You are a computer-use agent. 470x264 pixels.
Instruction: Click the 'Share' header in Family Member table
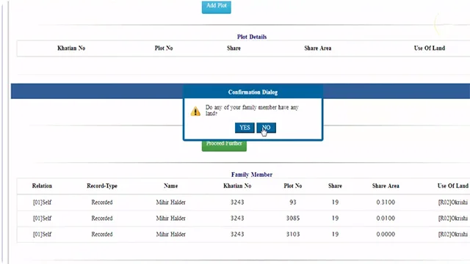[335, 186]
